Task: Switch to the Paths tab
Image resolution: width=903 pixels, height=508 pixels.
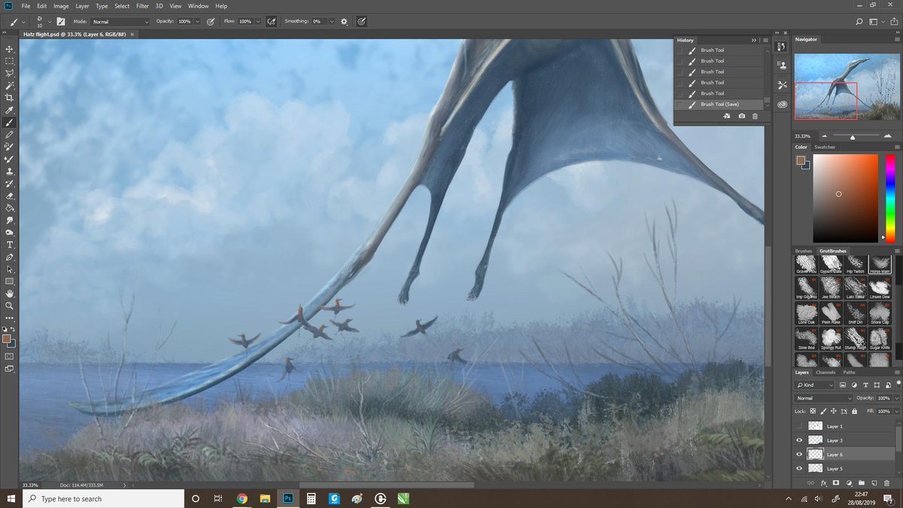Action: [x=849, y=373]
